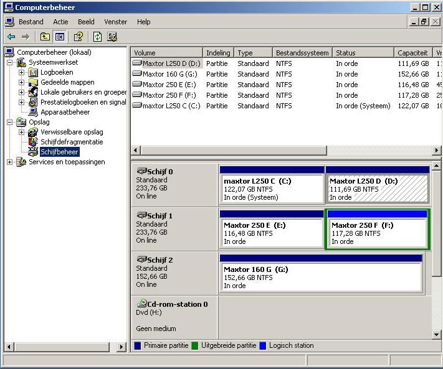Click the Back arrow toolbar icon
The image size is (443, 369).
tap(12, 37)
